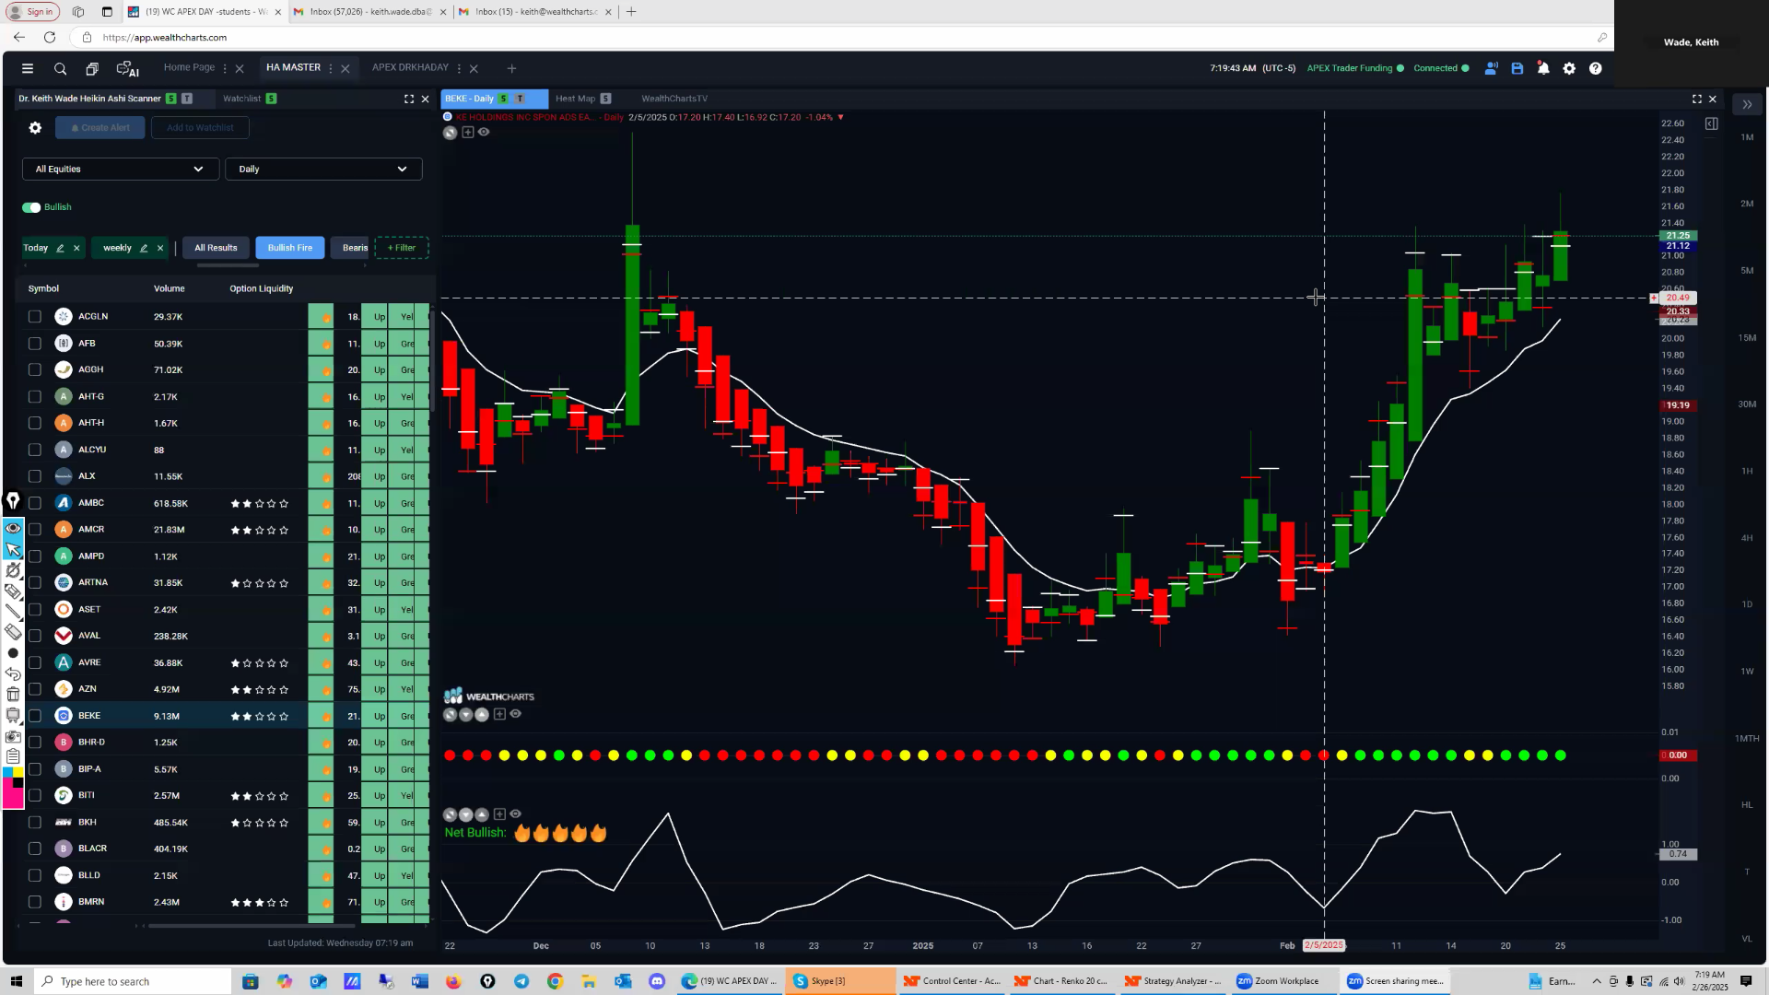Click the All Results filter button
This screenshot has height=995, width=1769.
click(x=216, y=248)
